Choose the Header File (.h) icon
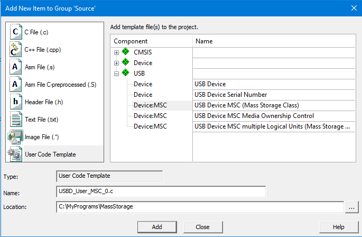The image size is (362, 237). [16, 102]
